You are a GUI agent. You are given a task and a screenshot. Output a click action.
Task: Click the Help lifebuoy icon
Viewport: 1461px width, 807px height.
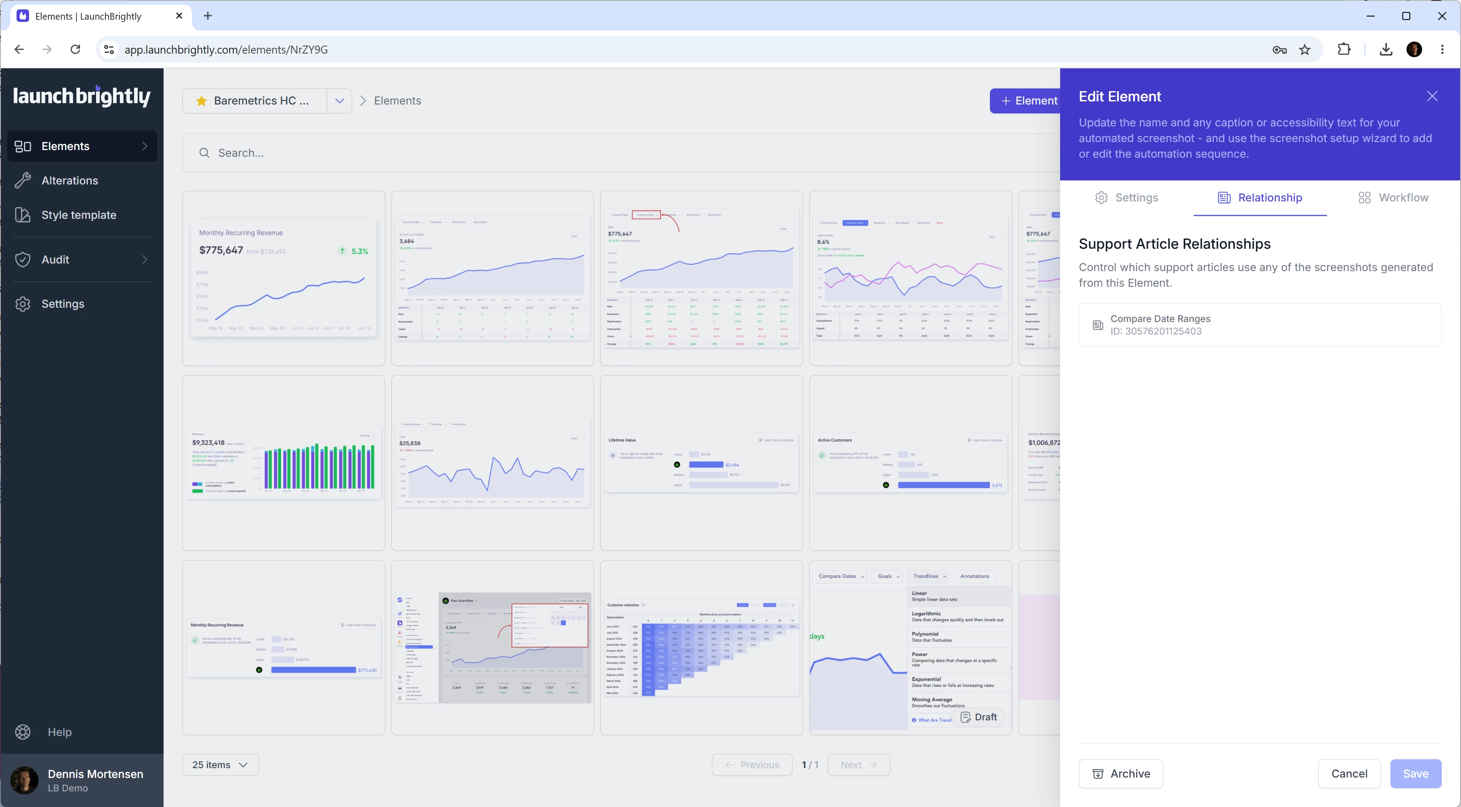click(x=23, y=732)
